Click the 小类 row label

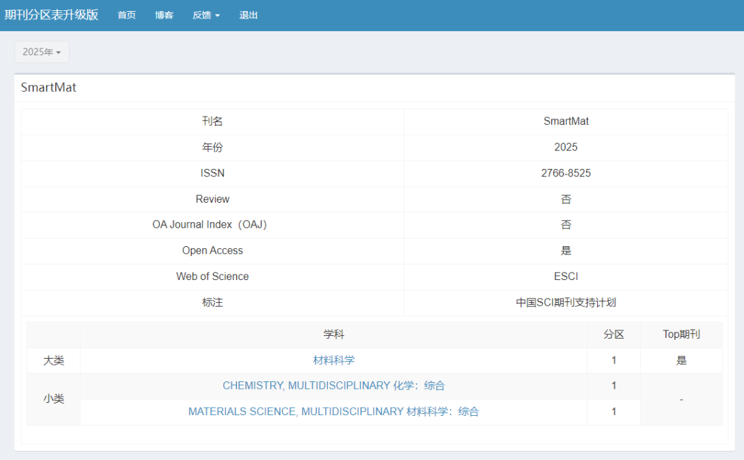click(54, 399)
